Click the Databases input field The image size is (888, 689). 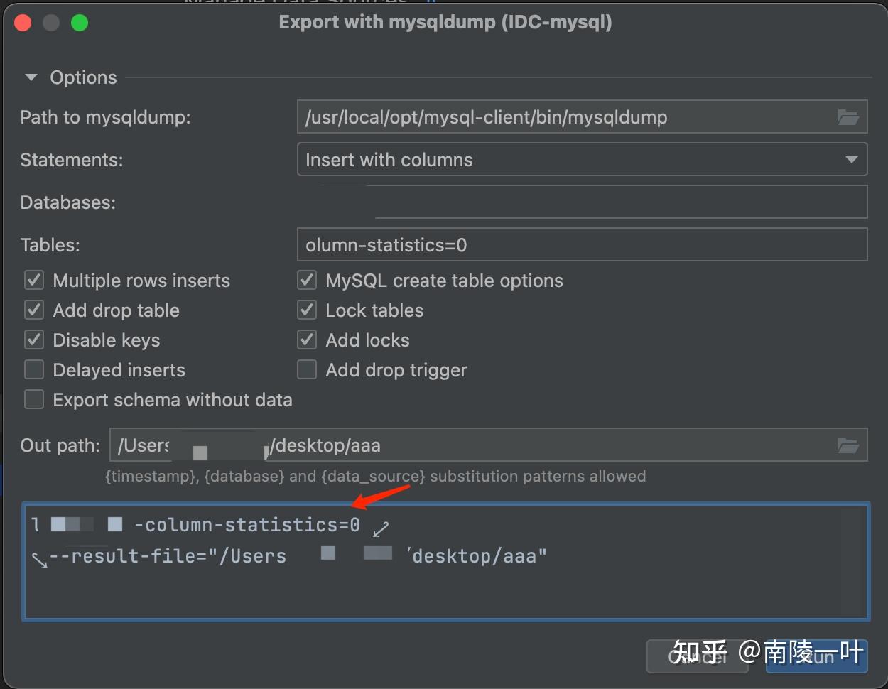coord(620,202)
